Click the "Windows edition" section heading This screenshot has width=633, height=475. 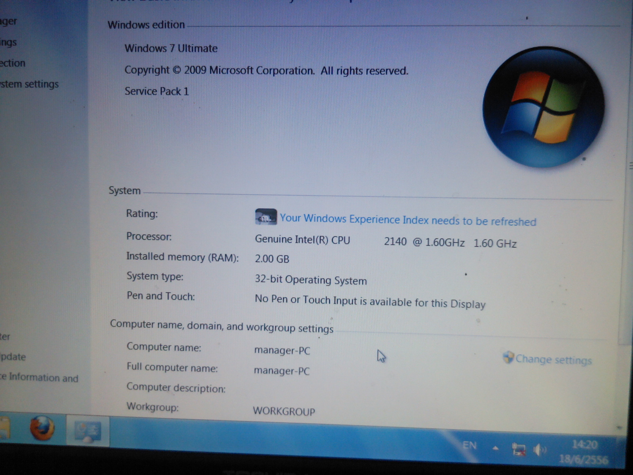coord(146,25)
